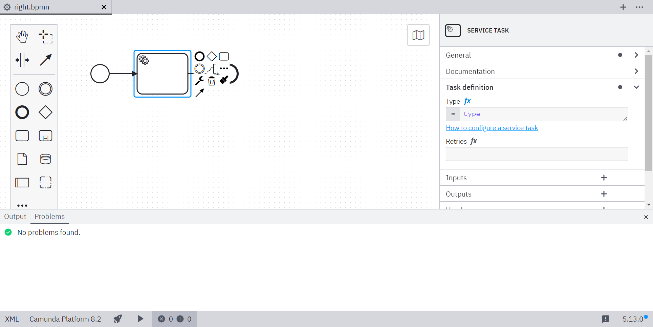This screenshot has width=653, height=327.
Task: Open append element dots in context pad
Action: pos(224,68)
